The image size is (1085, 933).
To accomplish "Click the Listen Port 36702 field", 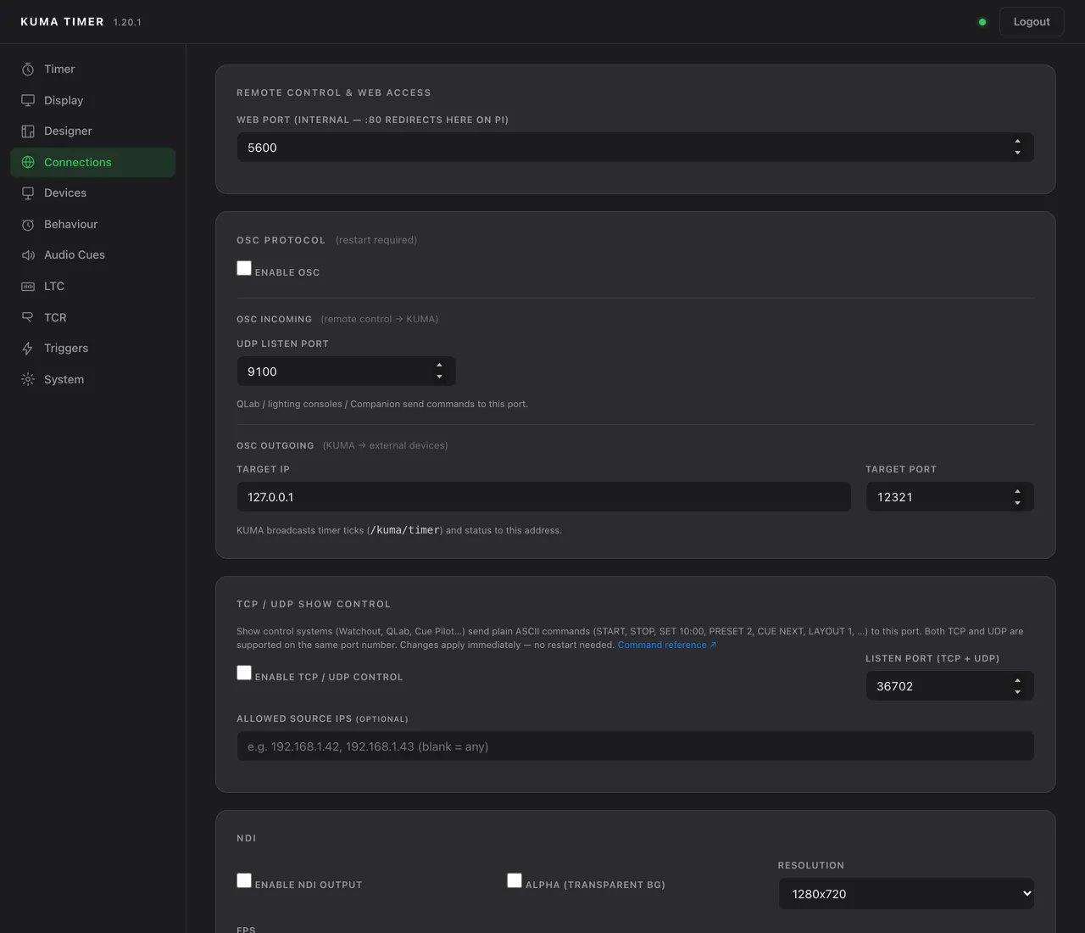I will (949, 686).
